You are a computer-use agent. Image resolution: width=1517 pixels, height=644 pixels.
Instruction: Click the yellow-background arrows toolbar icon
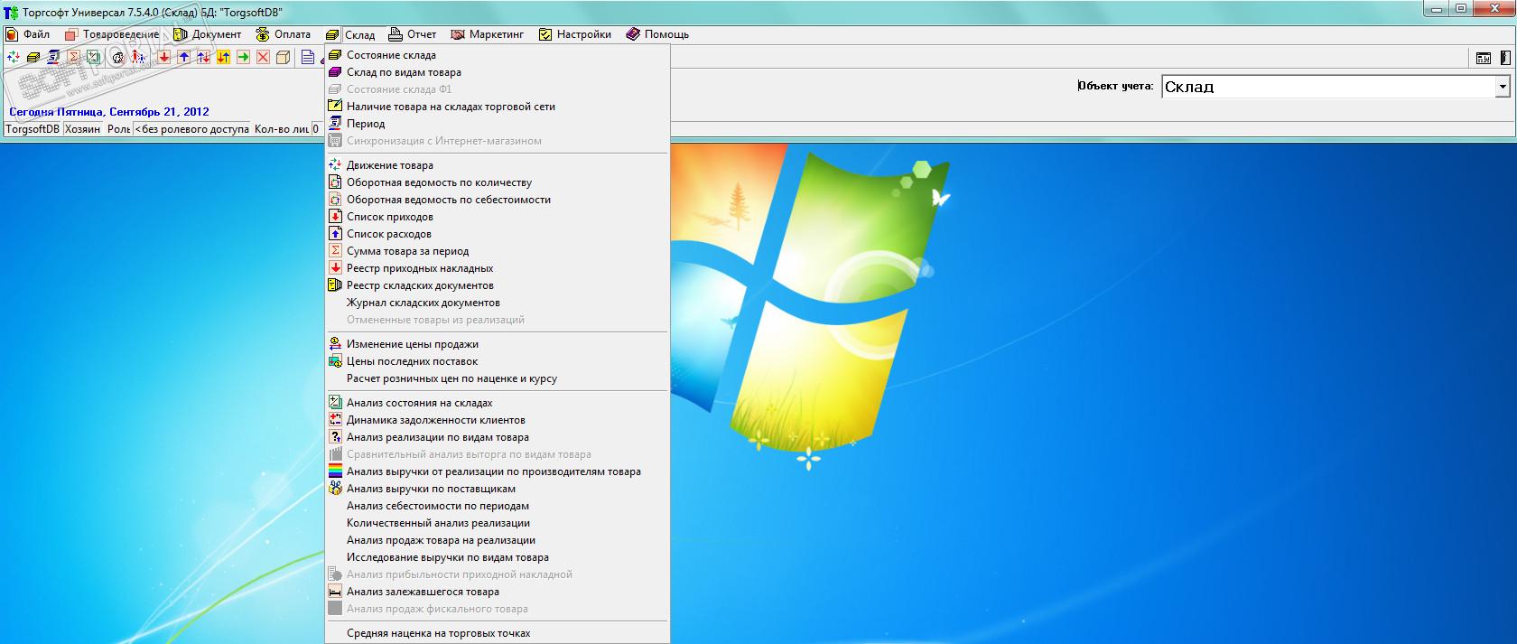[223, 57]
